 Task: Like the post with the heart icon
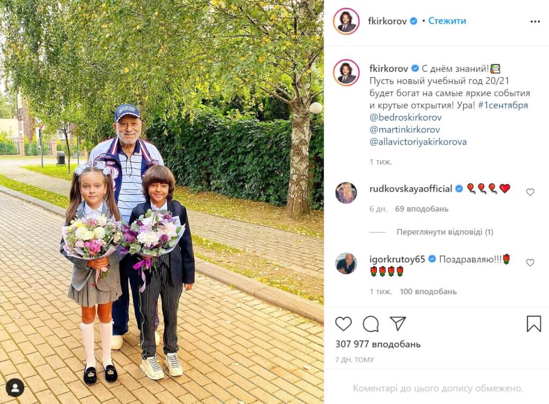[x=343, y=324]
